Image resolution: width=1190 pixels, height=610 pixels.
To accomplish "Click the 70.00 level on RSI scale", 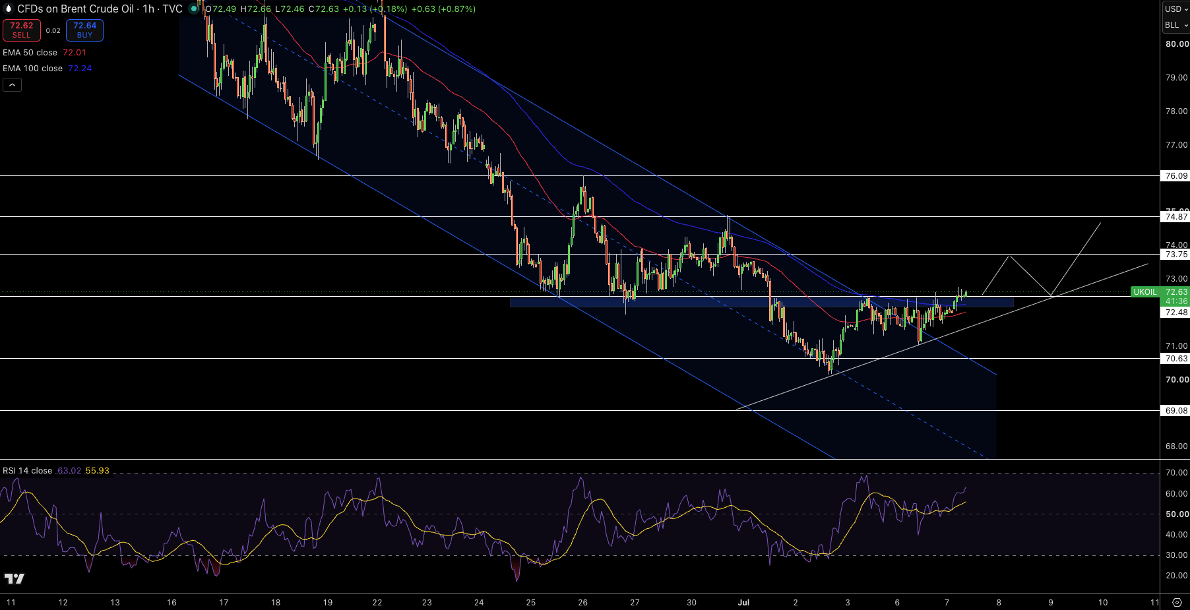I will [1177, 473].
